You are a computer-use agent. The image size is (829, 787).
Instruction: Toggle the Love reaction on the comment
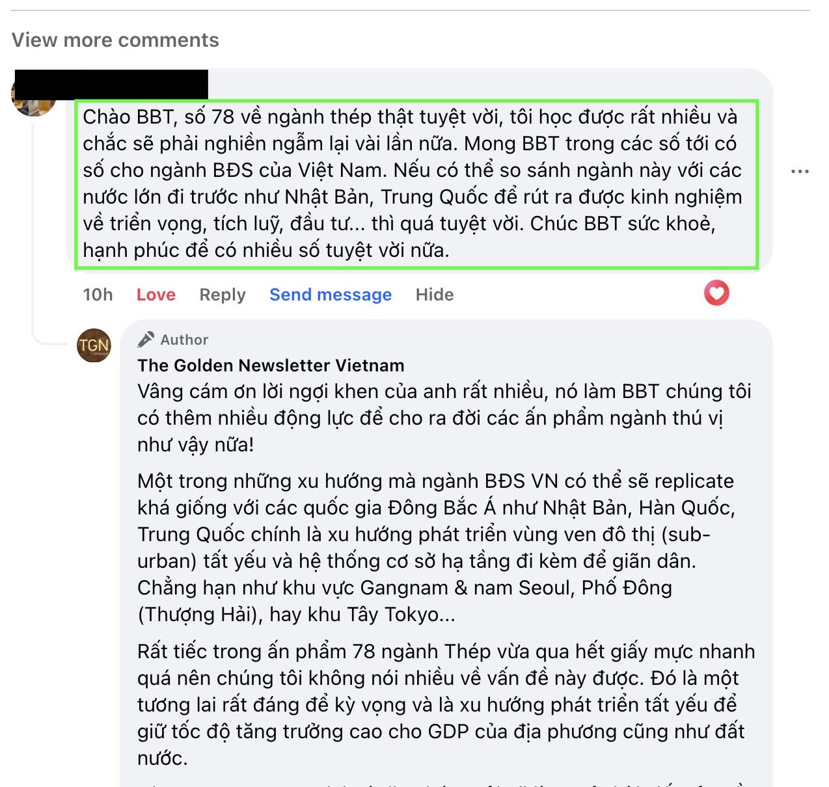pyautogui.click(x=156, y=295)
